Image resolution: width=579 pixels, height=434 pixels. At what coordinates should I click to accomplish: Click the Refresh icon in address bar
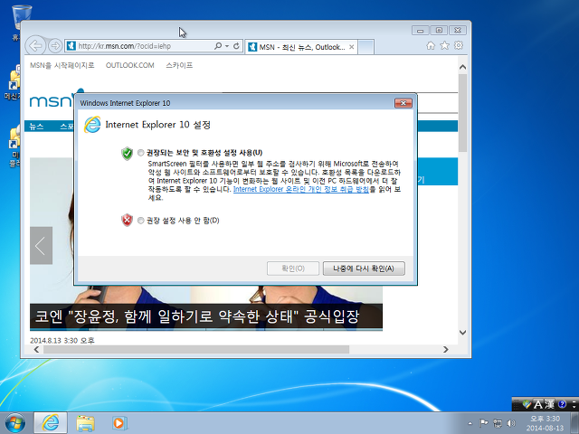pyautogui.click(x=236, y=46)
